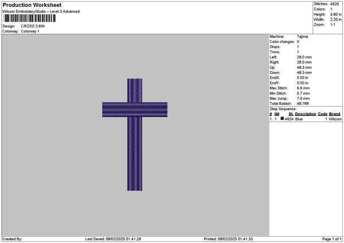Click the Stitches count 4626
Image resolution: width=344 pixels, height=243 pixels.
[x=335, y=4]
